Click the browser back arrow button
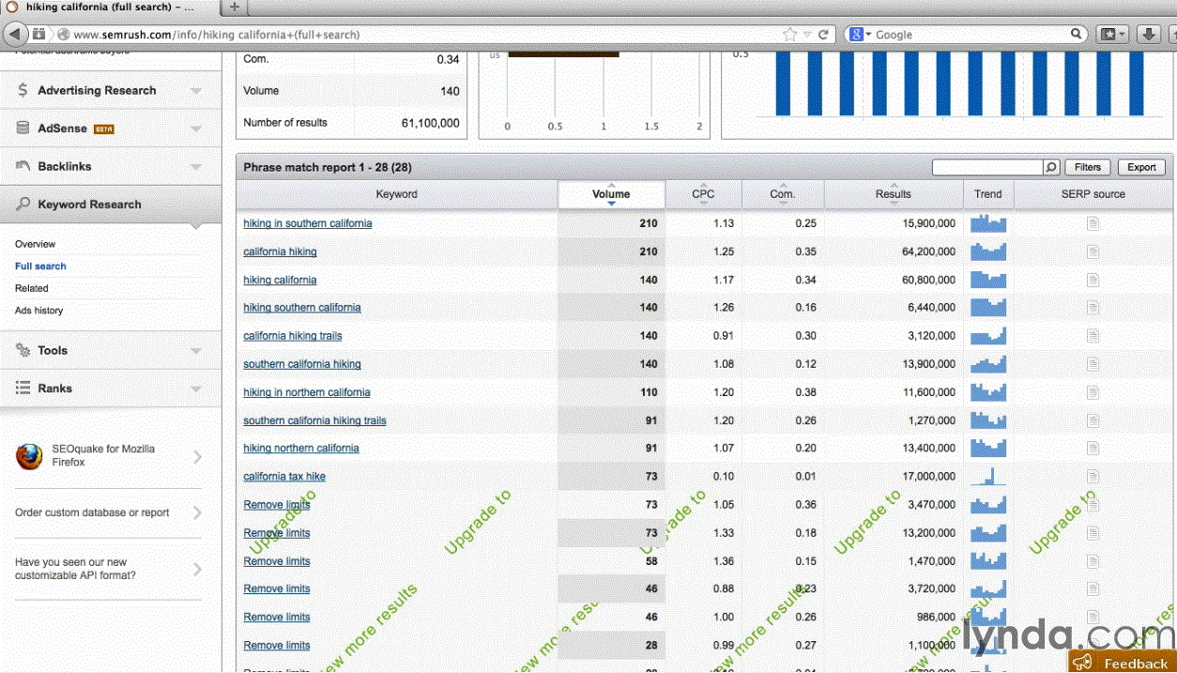 (x=15, y=34)
